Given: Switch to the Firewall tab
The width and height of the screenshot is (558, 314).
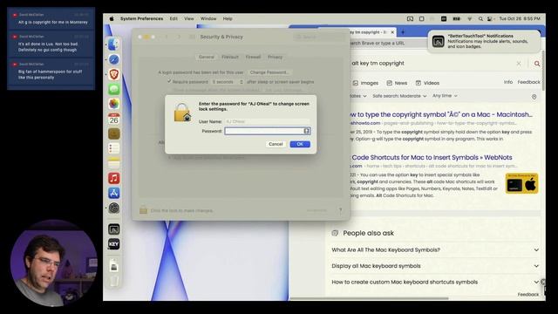Looking at the screenshot, I should click(253, 57).
